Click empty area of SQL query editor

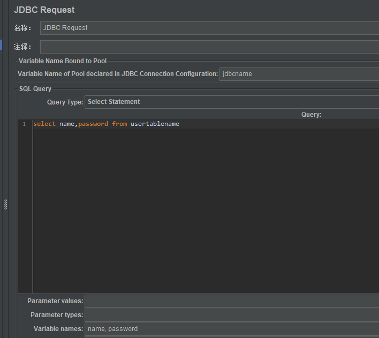[203, 214]
